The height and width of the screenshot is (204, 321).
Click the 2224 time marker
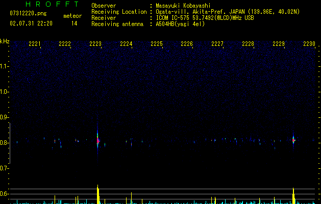tap(126, 44)
